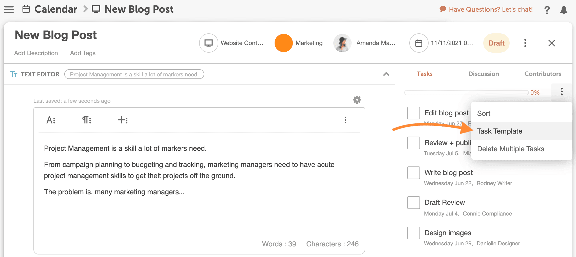Click the schedule date calendar icon
The width and height of the screenshot is (576, 257).
[x=419, y=43]
